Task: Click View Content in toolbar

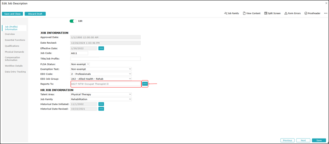Action: coord(252,13)
